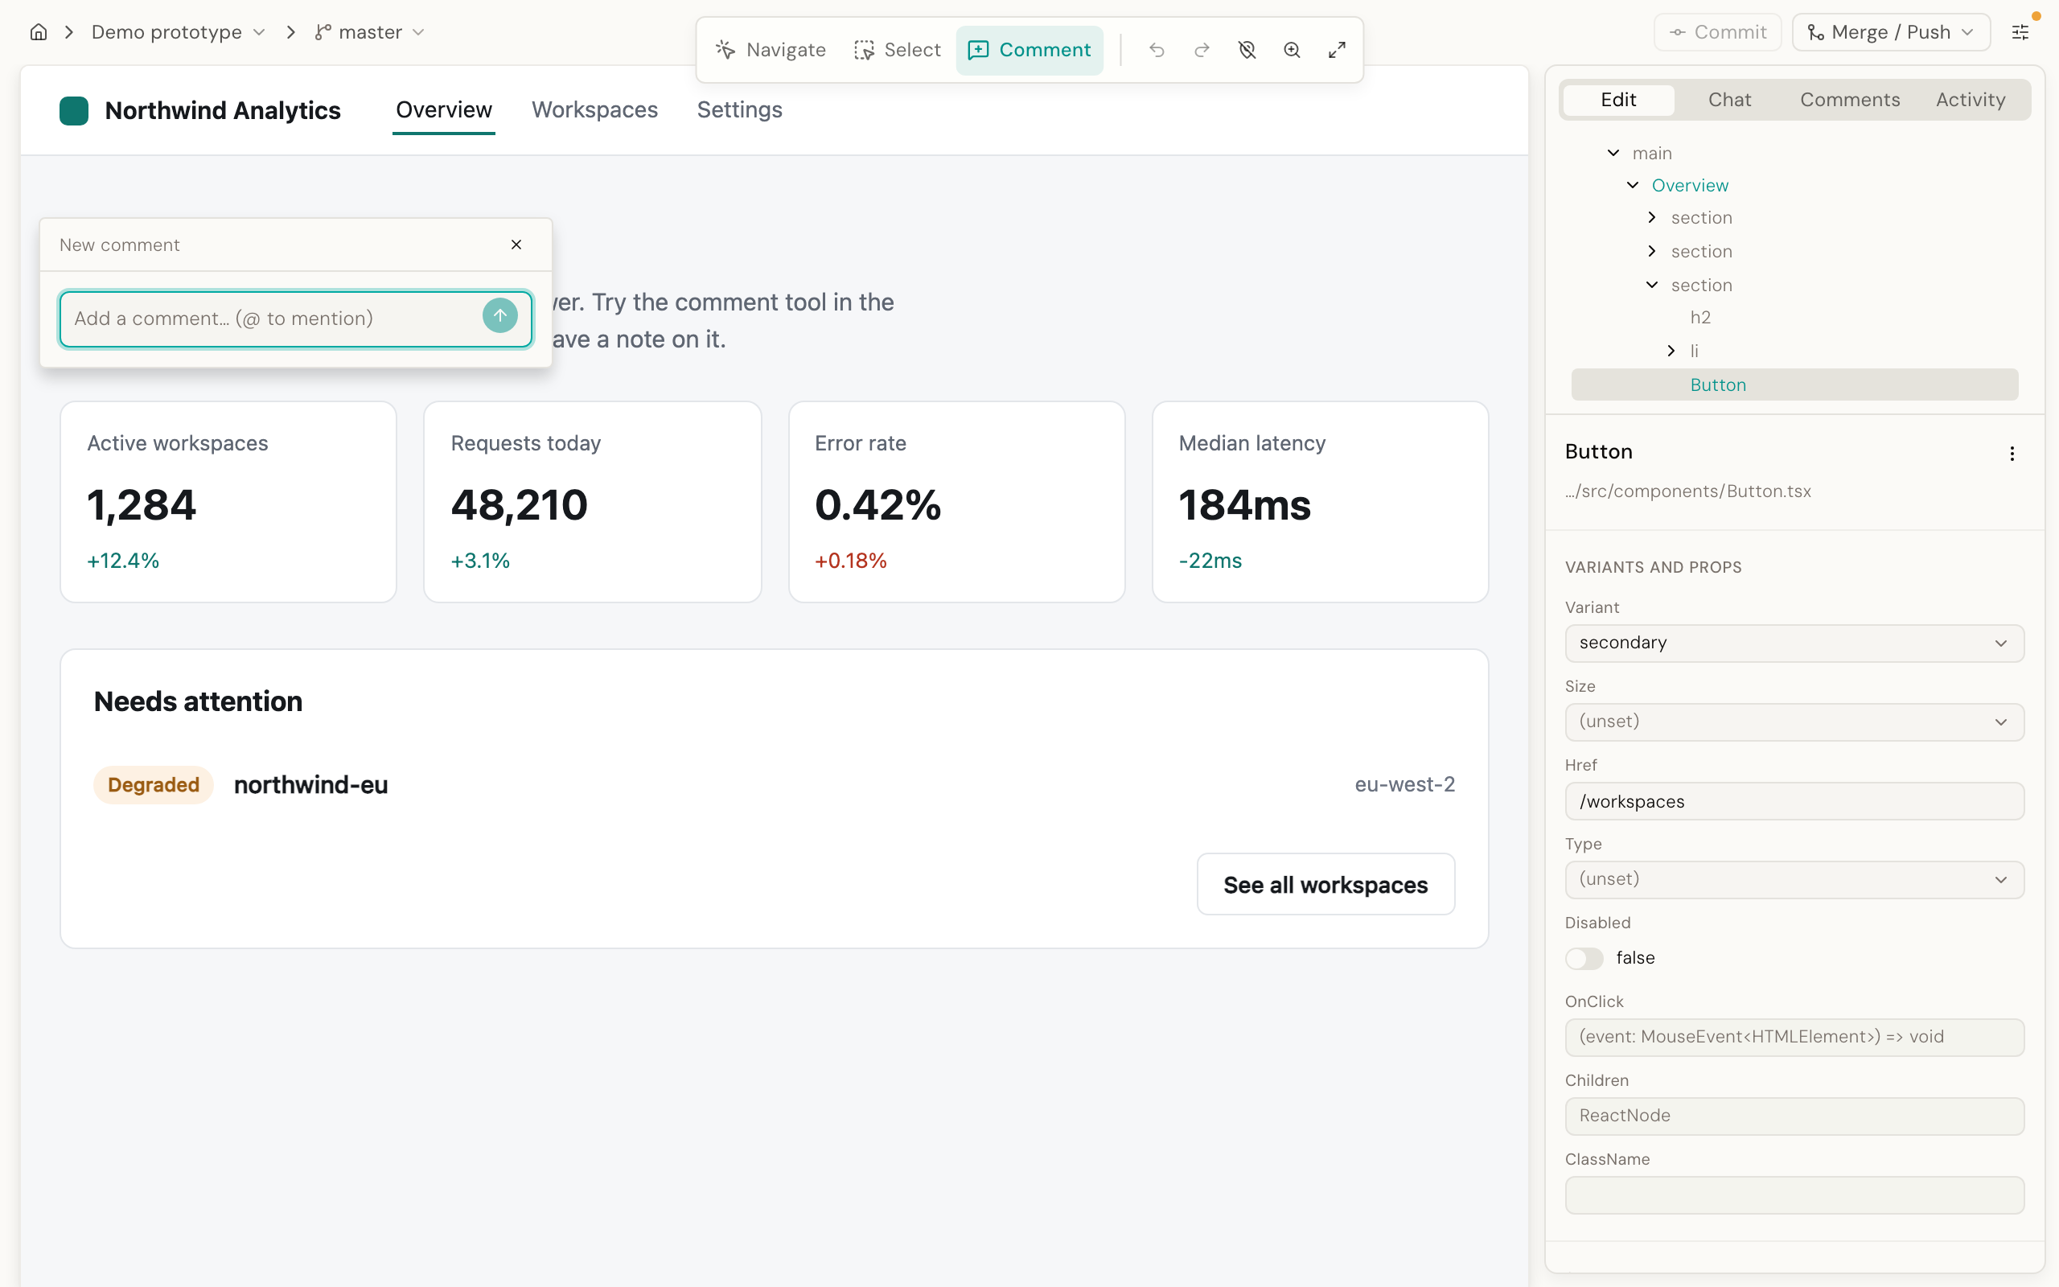Click the redo arrow icon
This screenshot has height=1287, width=2059.
tap(1202, 50)
